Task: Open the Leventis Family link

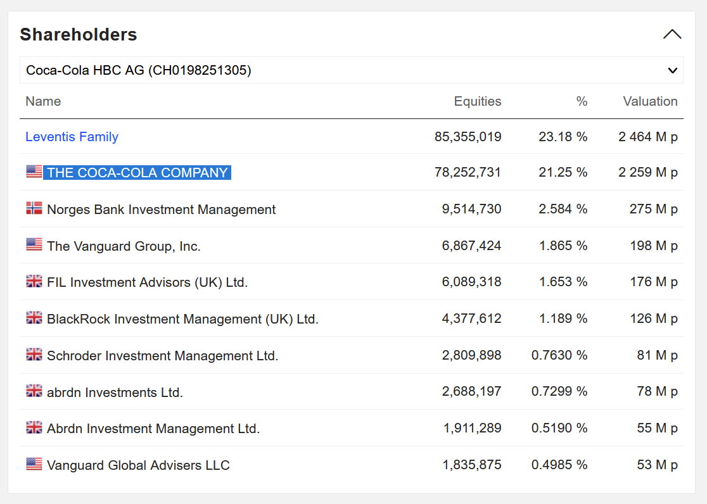Action: (72, 137)
